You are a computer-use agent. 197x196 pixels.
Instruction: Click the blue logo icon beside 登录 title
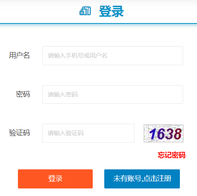(85, 11)
